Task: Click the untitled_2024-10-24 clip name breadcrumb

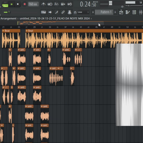Action: point(55,19)
